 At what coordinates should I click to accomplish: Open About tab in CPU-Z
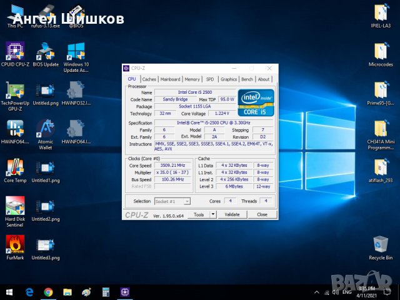tap(264, 79)
